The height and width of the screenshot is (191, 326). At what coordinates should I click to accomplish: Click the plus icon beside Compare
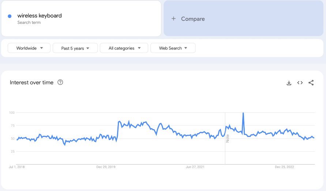tap(173, 19)
